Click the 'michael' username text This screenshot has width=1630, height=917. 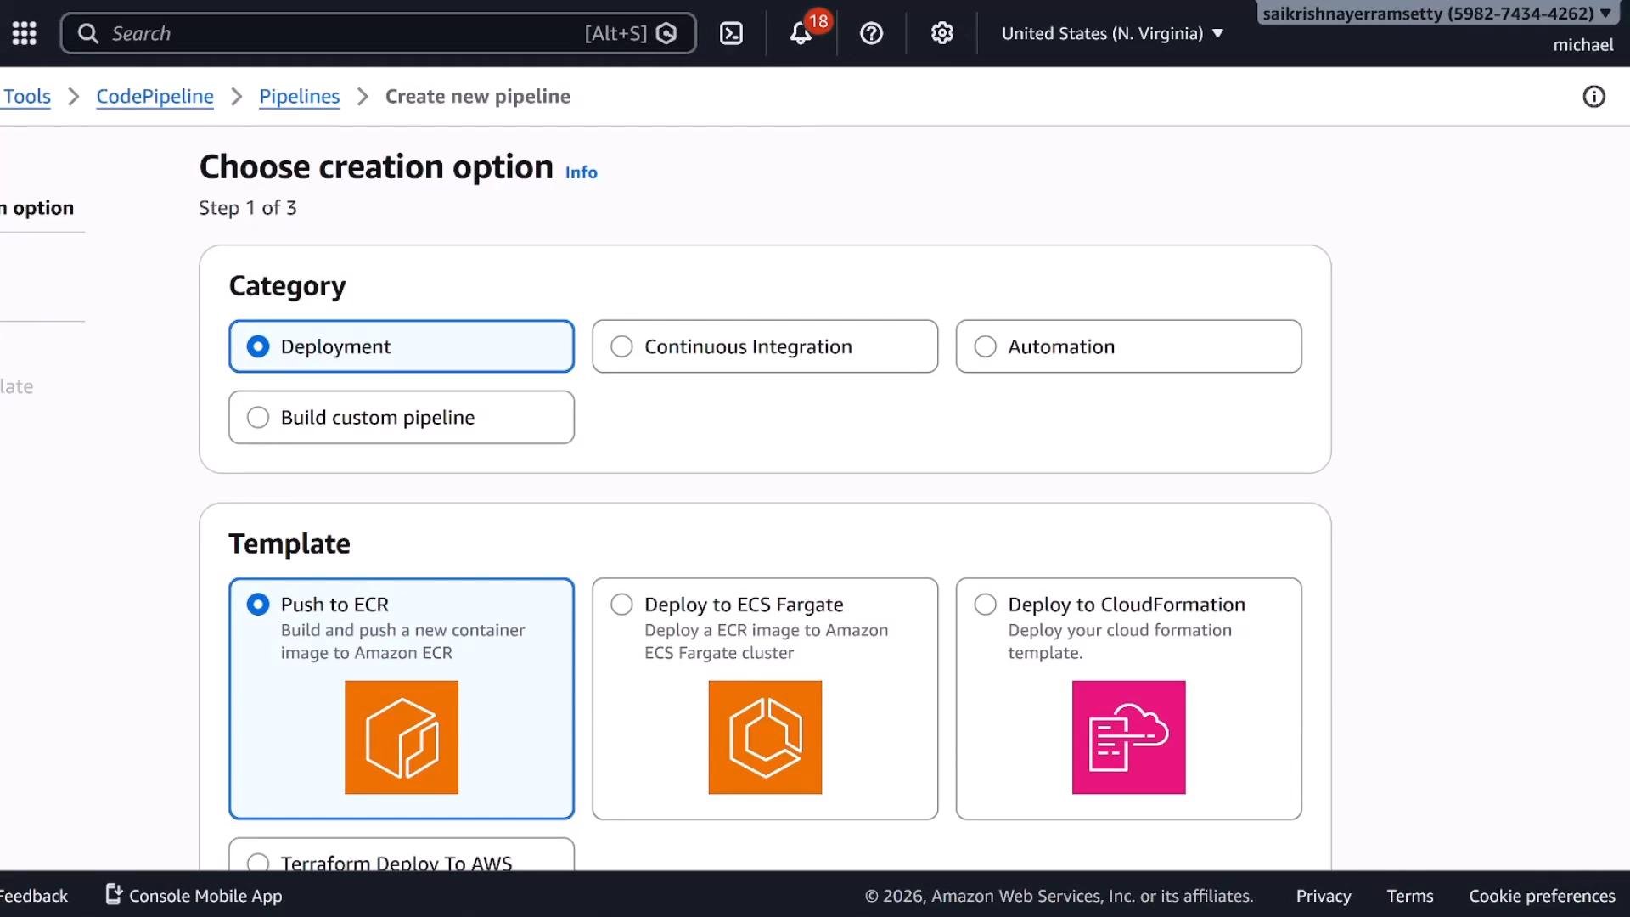point(1582,45)
